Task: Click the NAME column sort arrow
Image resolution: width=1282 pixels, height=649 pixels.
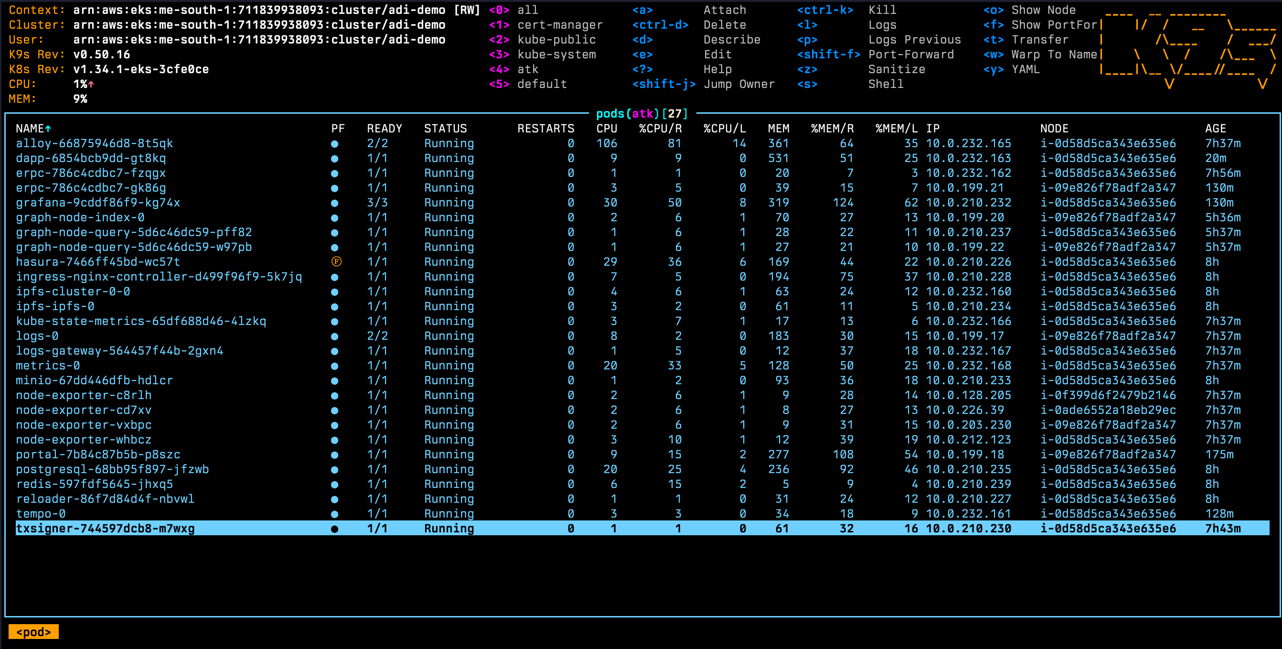Action: pos(47,128)
